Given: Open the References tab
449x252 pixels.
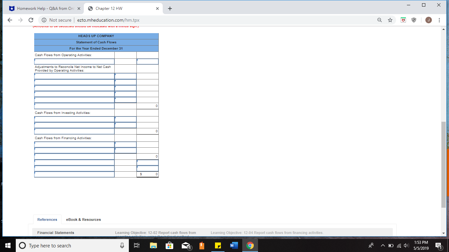Looking at the screenshot, I should [x=47, y=220].
